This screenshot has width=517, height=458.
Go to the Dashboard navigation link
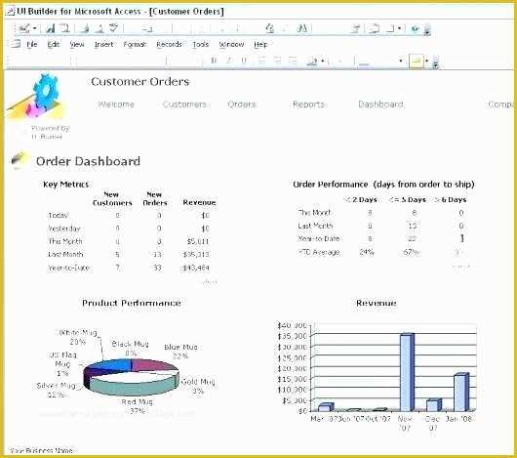click(x=380, y=104)
